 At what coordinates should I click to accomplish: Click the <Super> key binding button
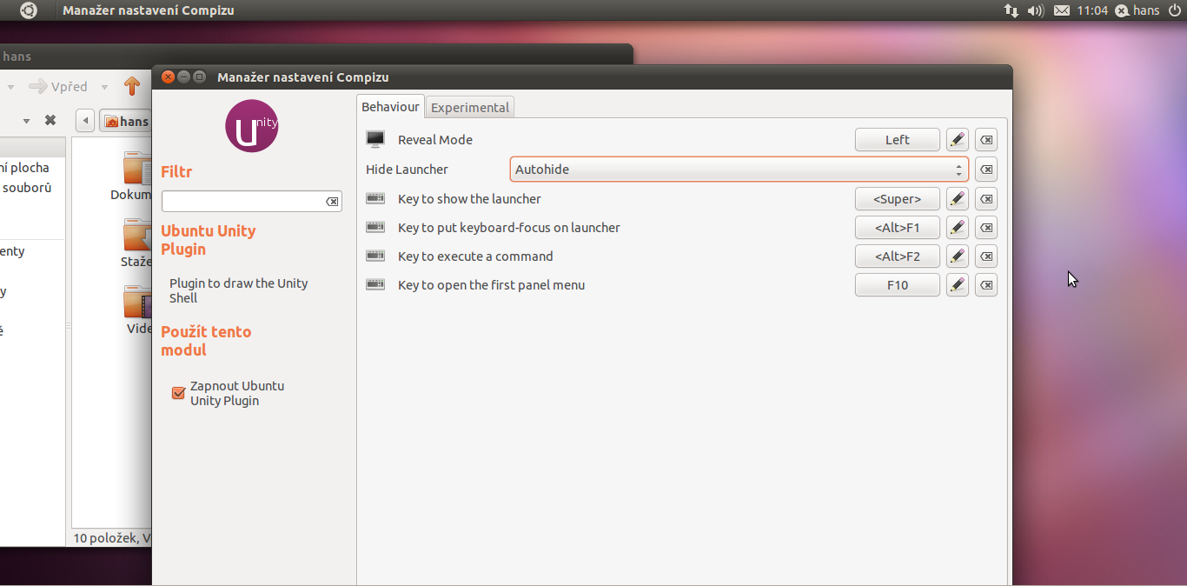pyautogui.click(x=897, y=199)
